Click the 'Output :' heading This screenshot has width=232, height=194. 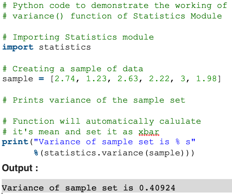click(20, 168)
